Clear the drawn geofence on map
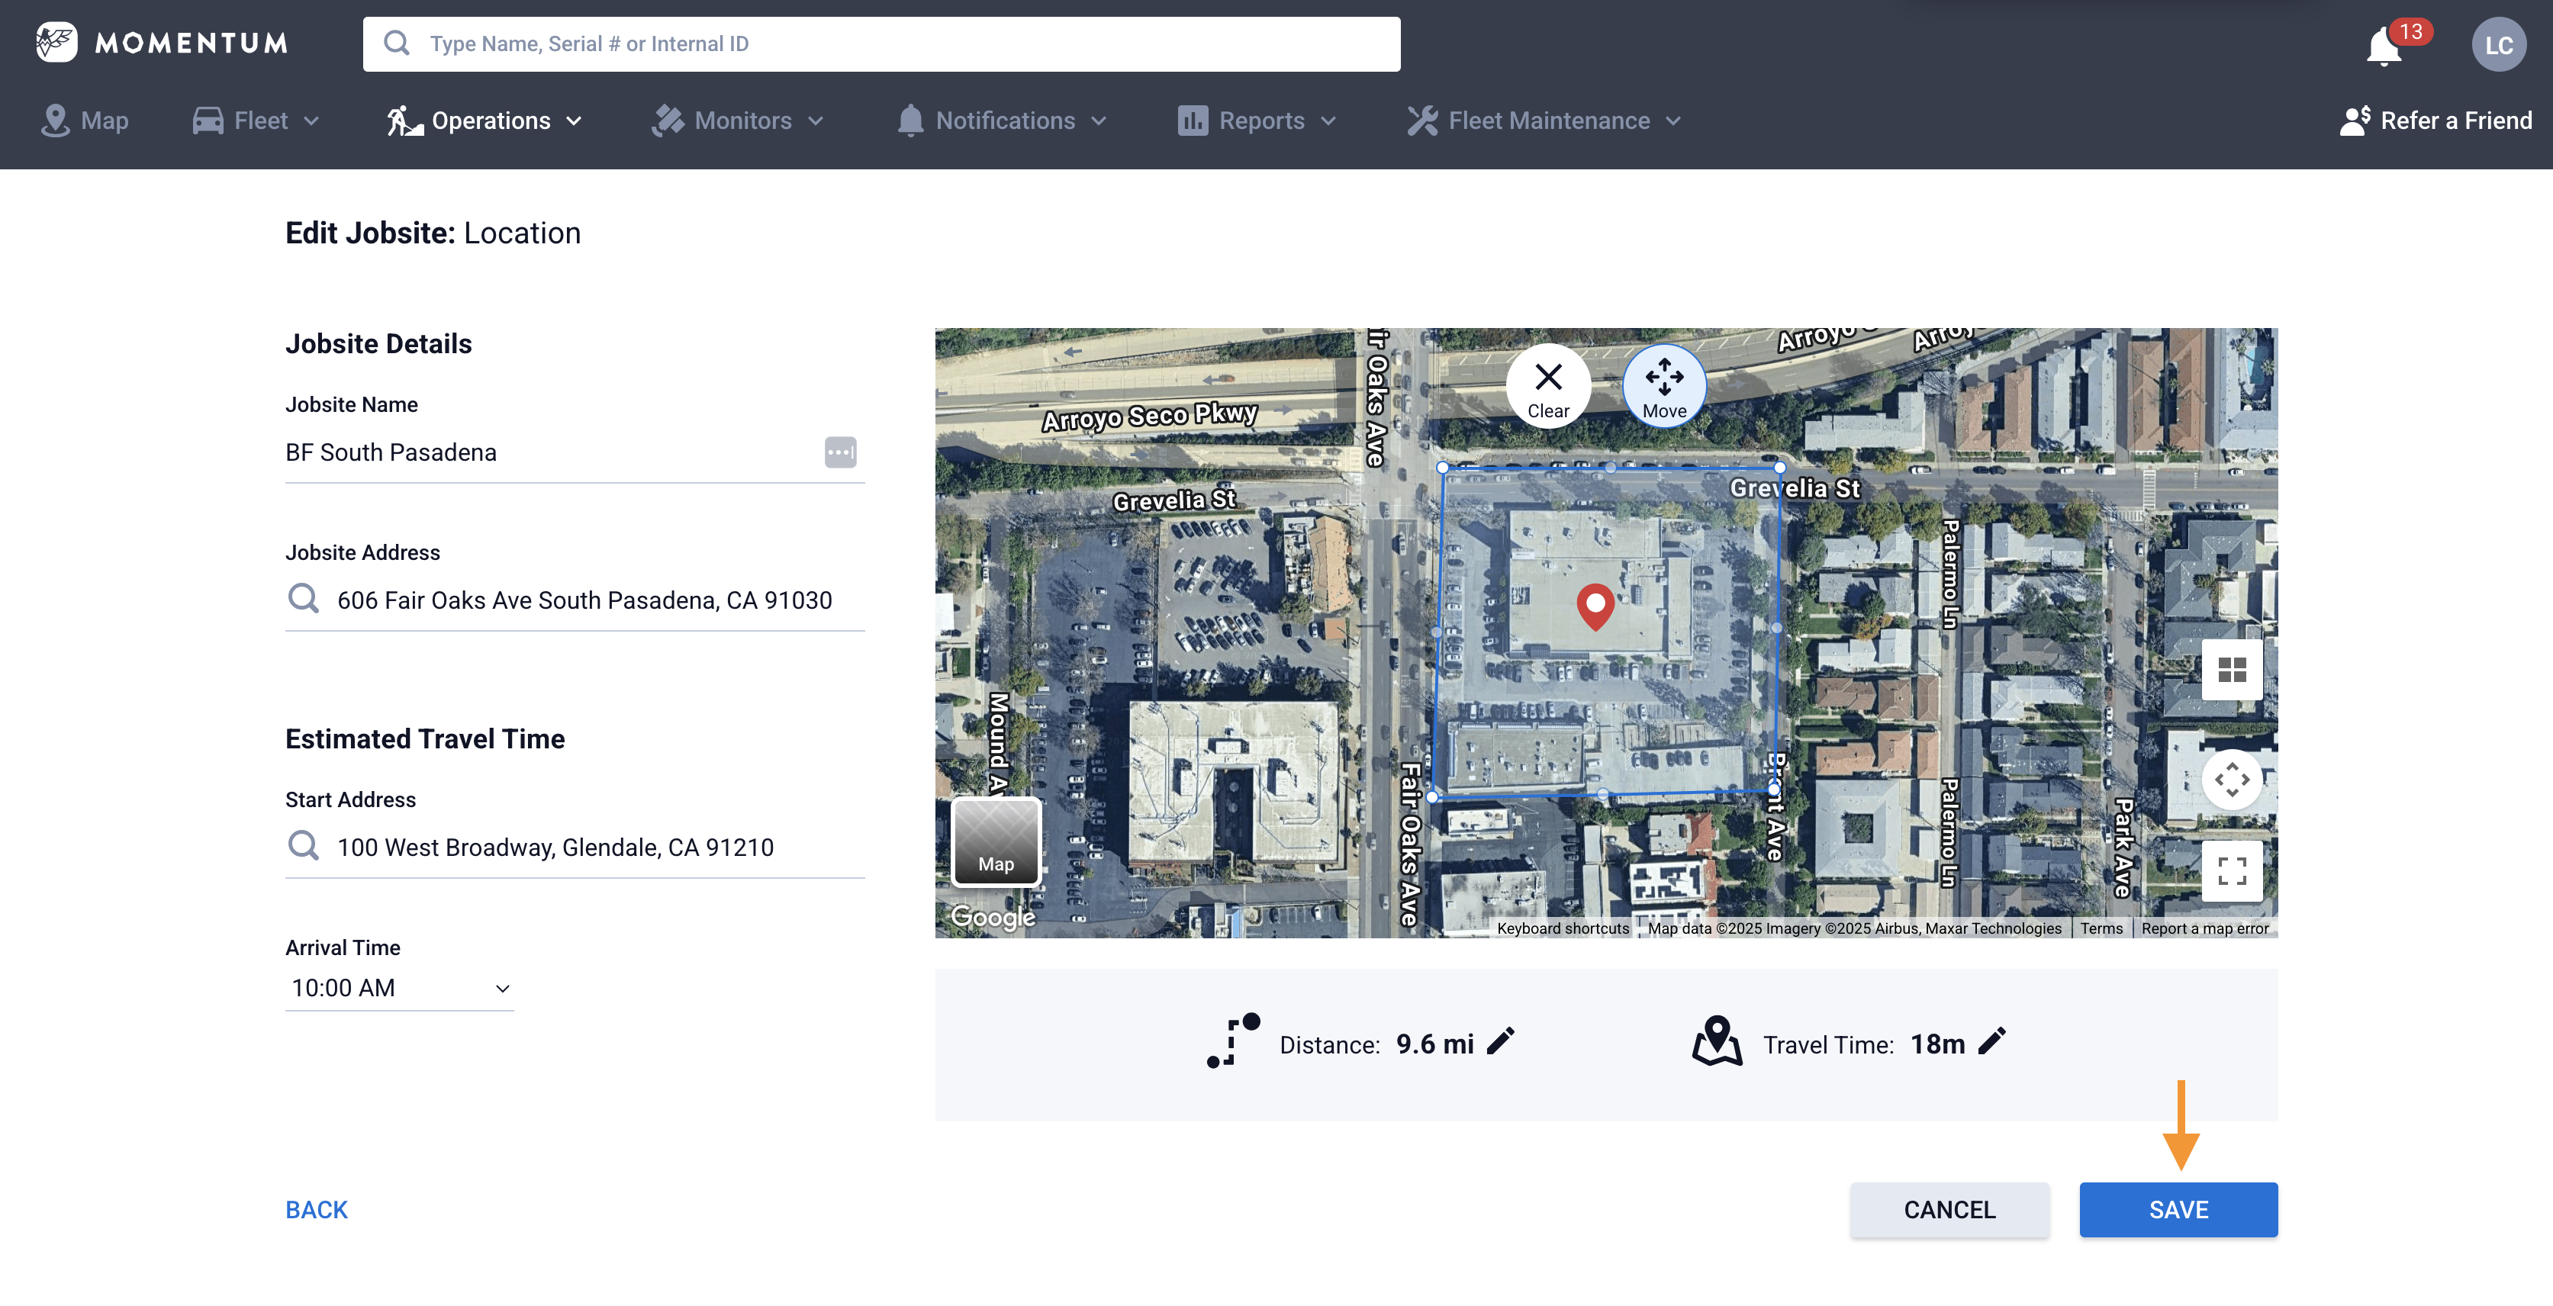 pyautogui.click(x=1548, y=387)
